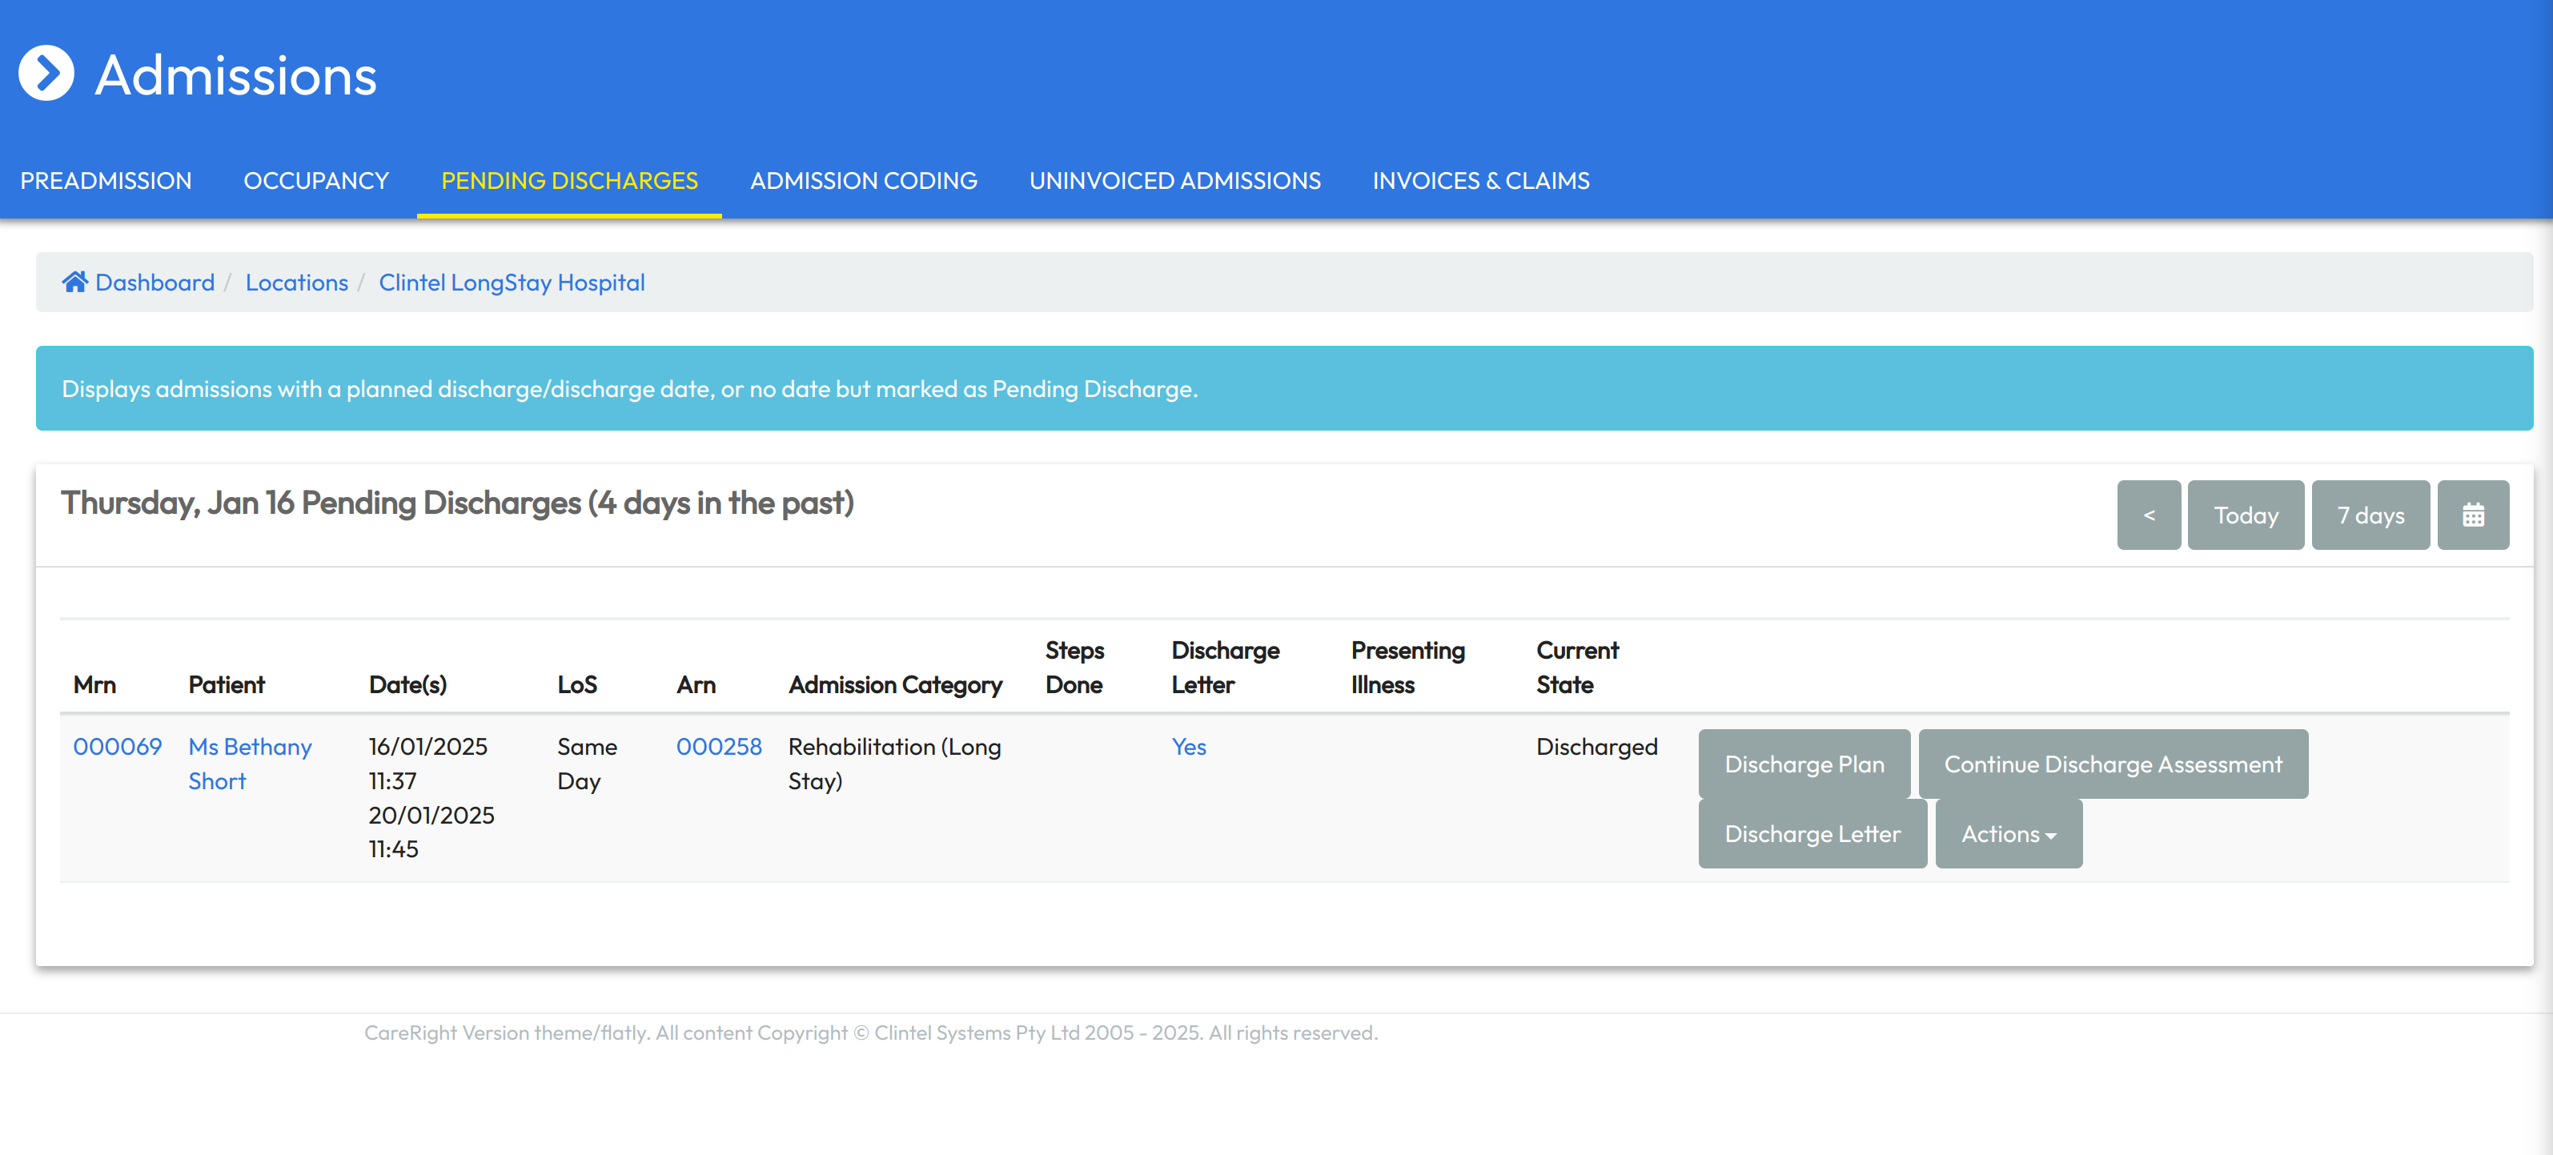The height and width of the screenshot is (1155, 2553).
Task: Click the Admissions chevron circle icon
Action: tap(46, 74)
